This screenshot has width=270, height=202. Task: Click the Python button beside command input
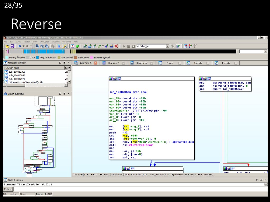tap(8, 189)
